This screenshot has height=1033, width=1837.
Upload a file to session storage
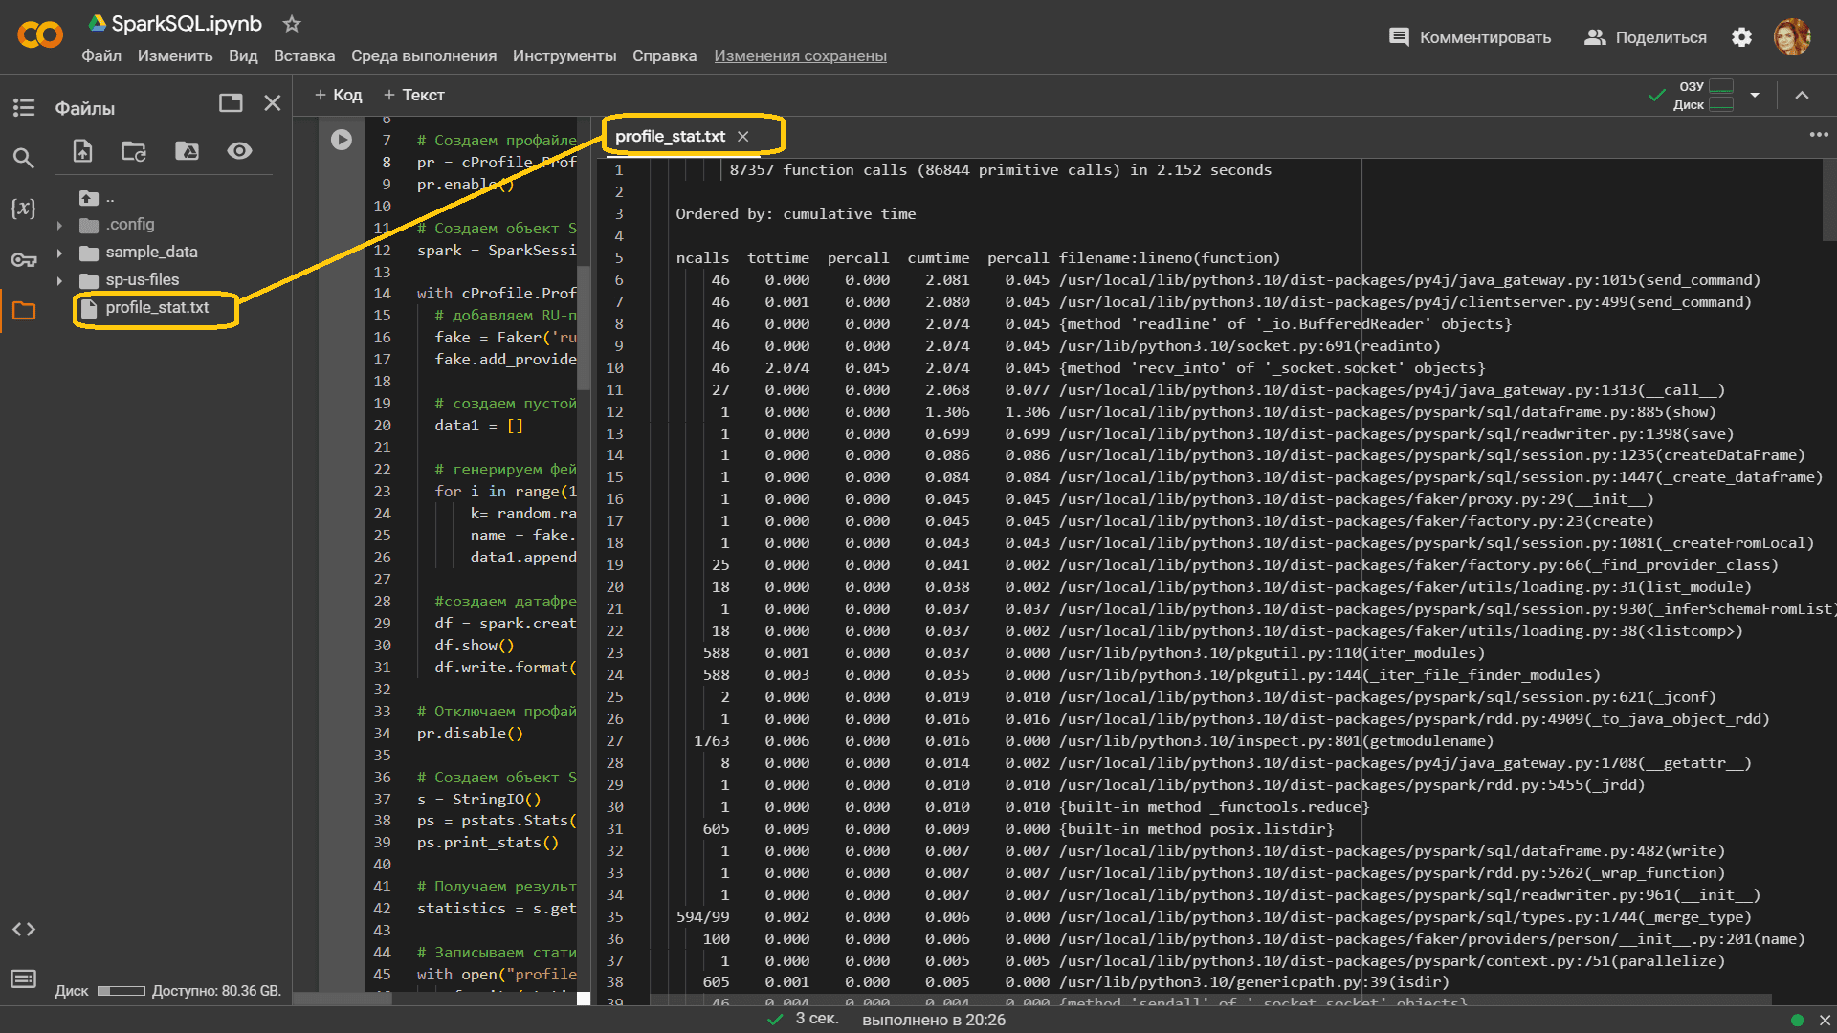point(82,151)
